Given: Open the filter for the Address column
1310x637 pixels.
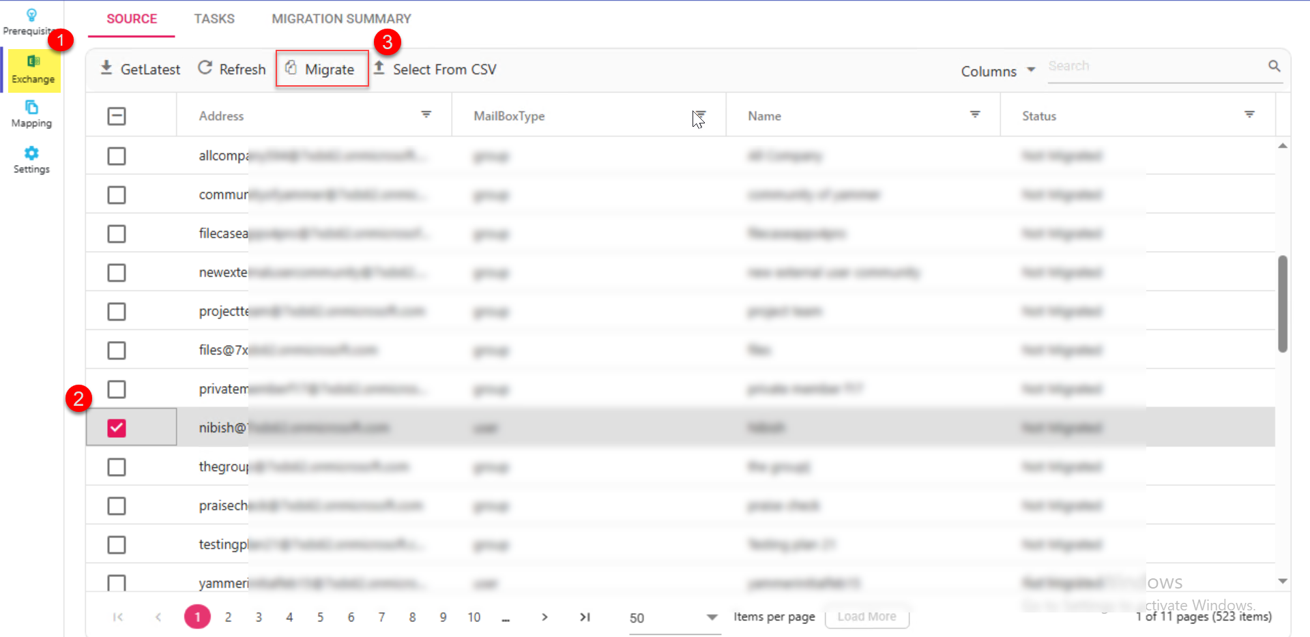Looking at the screenshot, I should 426,115.
